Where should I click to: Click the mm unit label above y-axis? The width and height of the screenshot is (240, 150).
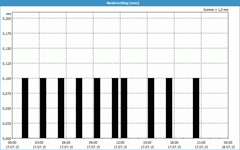tap(8, 14)
